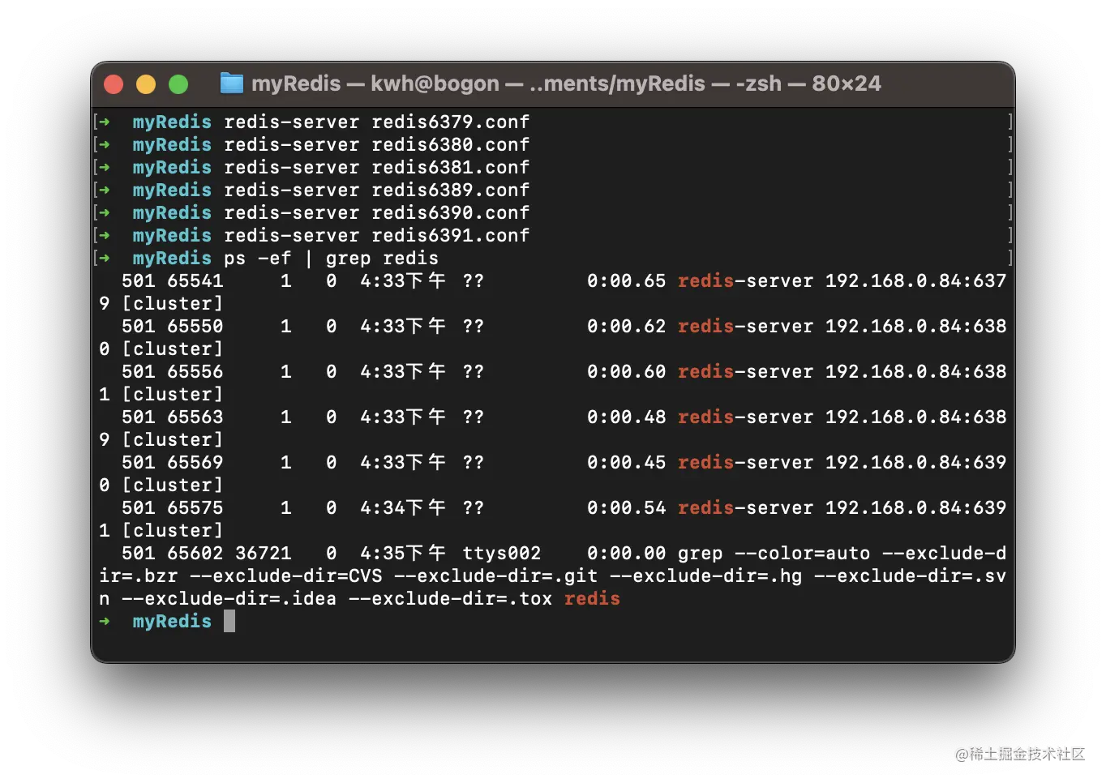The height and width of the screenshot is (783, 1106).
Task: Click the 'ps -ef | grep redis' command
Action: 331,259
